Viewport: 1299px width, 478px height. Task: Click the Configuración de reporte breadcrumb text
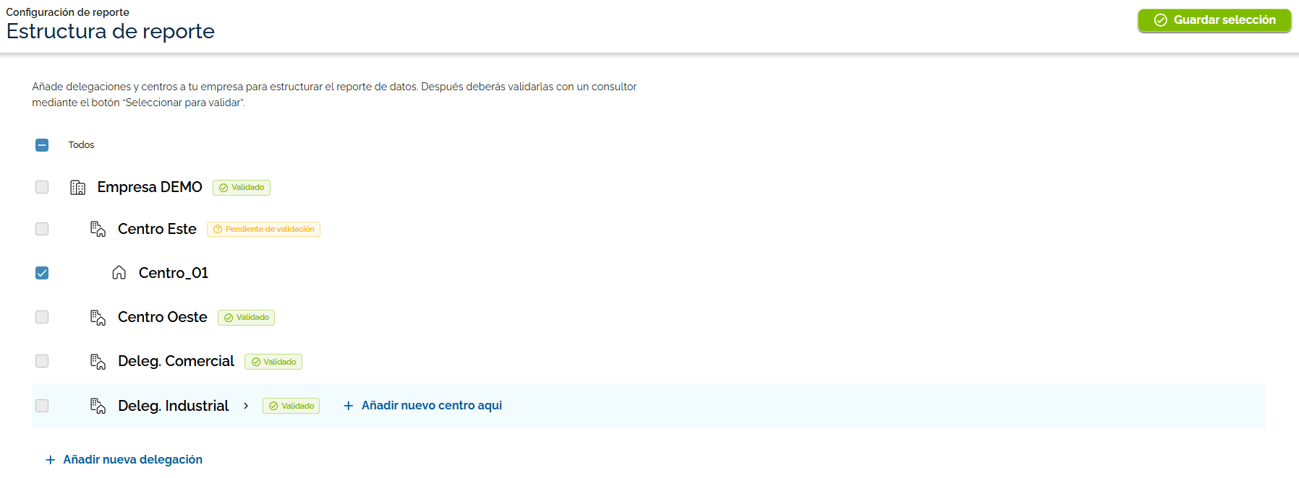pyautogui.click(x=67, y=12)
